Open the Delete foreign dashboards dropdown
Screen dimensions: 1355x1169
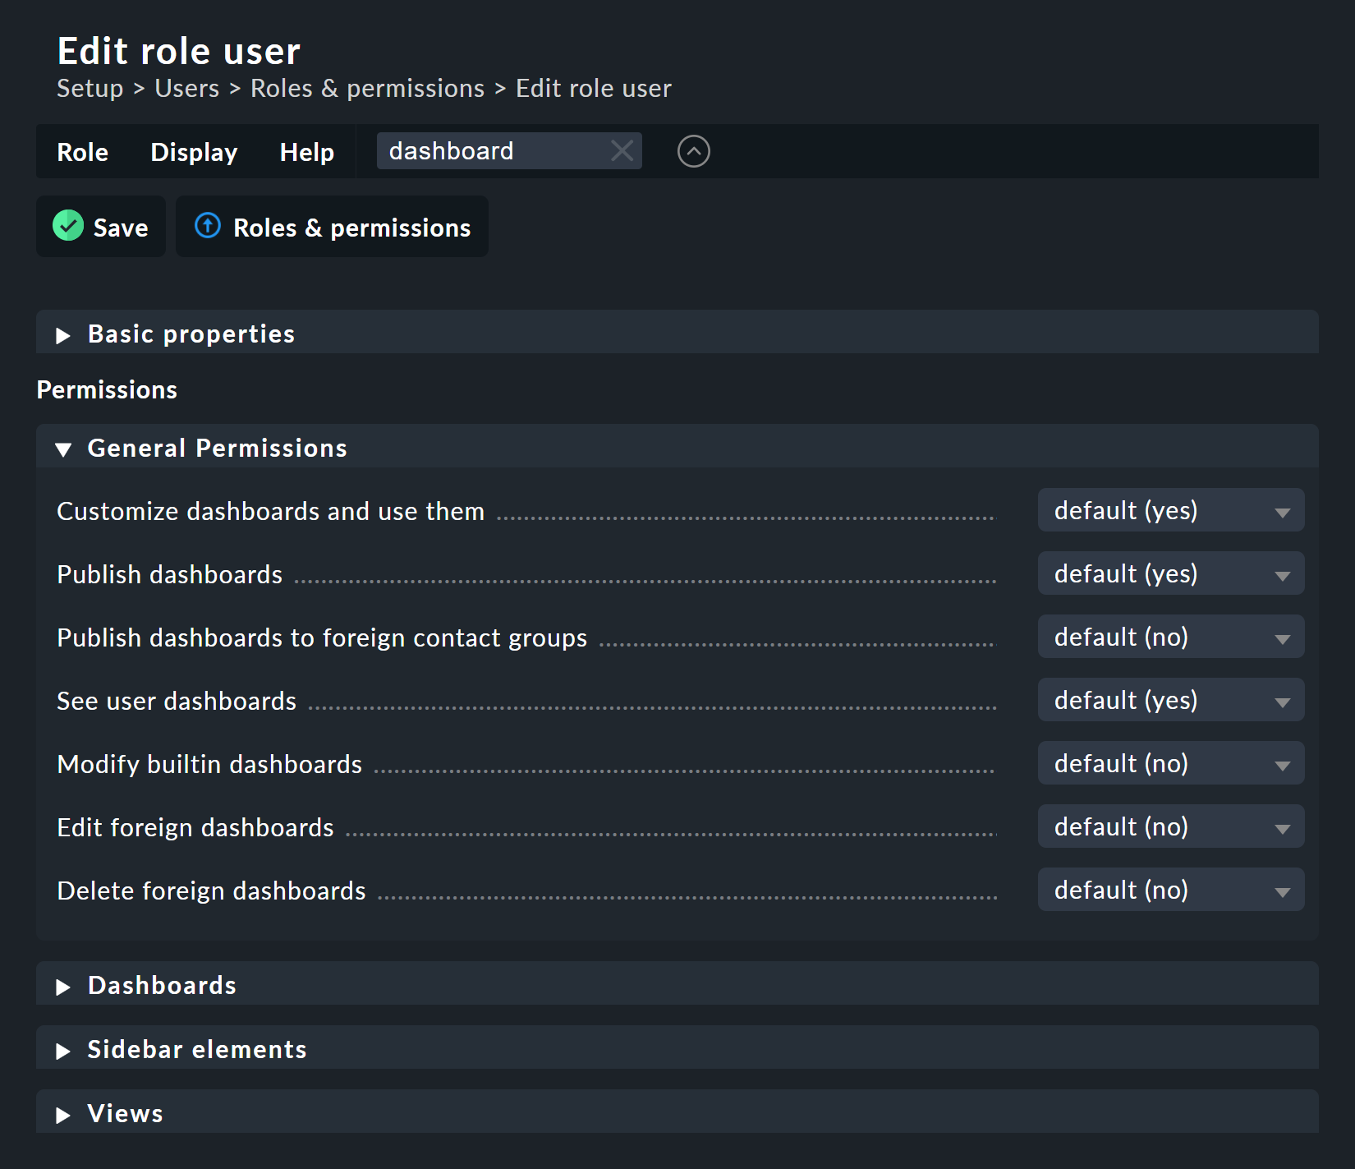point(1171,890)
